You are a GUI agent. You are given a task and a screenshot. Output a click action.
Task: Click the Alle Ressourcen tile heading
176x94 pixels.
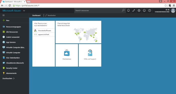[40, 23]
